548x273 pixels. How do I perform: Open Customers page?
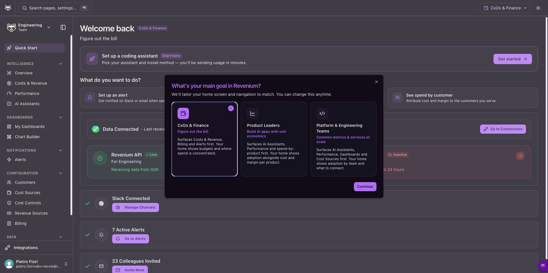[x=35, y=182]
